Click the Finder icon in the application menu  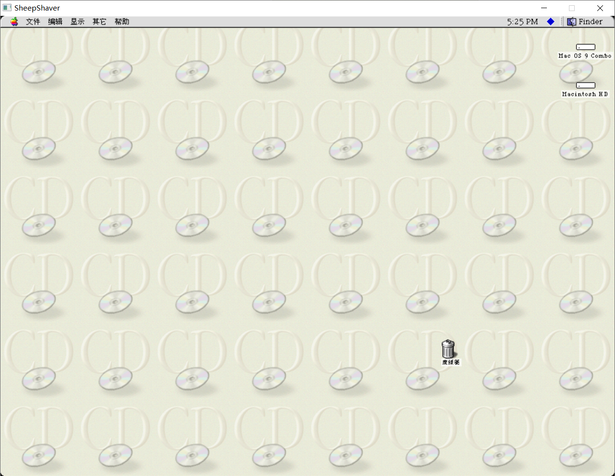point(571,21)
